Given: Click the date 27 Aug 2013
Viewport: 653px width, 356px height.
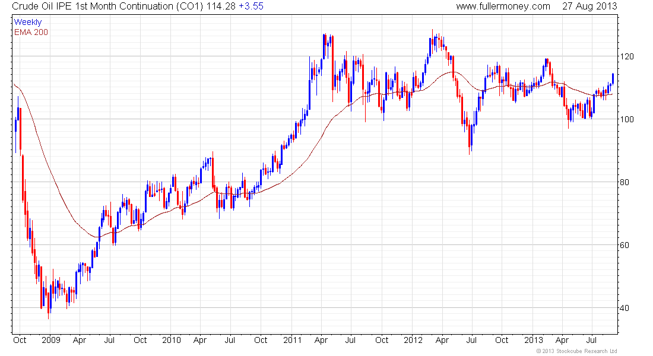Looking at the screenshot, I should pyautogui.click(x=589, y=7).
